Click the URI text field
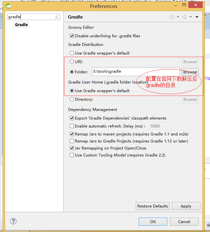The width and height of the screenshot is (210, 232). (x=136, y=62)
